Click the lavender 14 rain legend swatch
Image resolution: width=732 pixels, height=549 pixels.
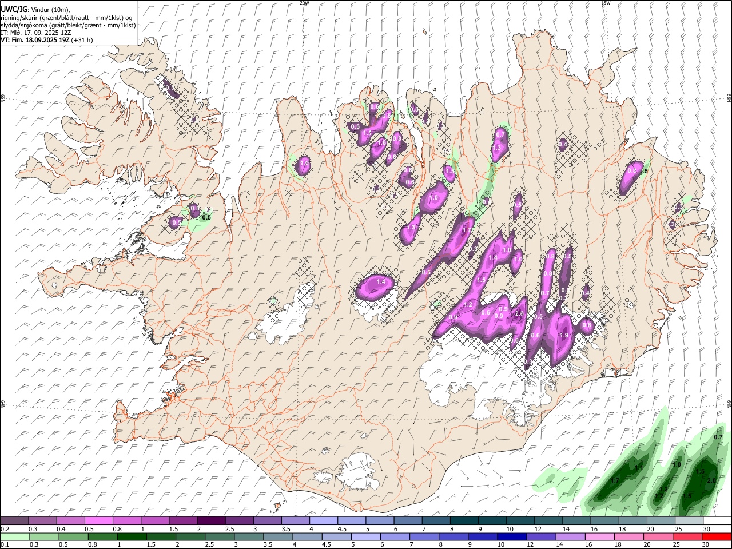(570, 536)
